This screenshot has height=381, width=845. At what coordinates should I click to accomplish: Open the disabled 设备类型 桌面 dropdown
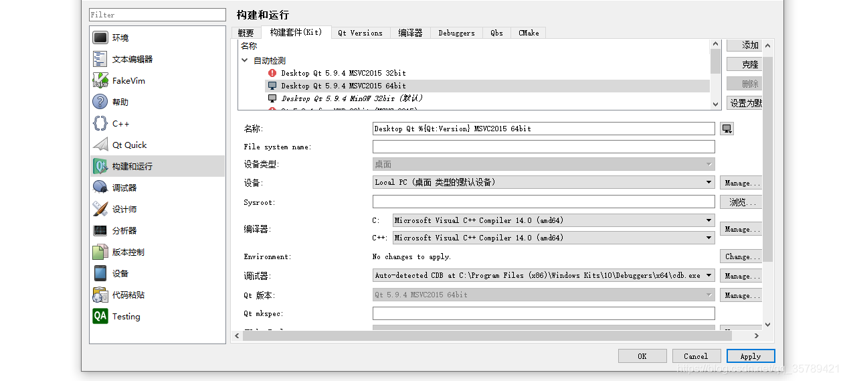(544, 164)
